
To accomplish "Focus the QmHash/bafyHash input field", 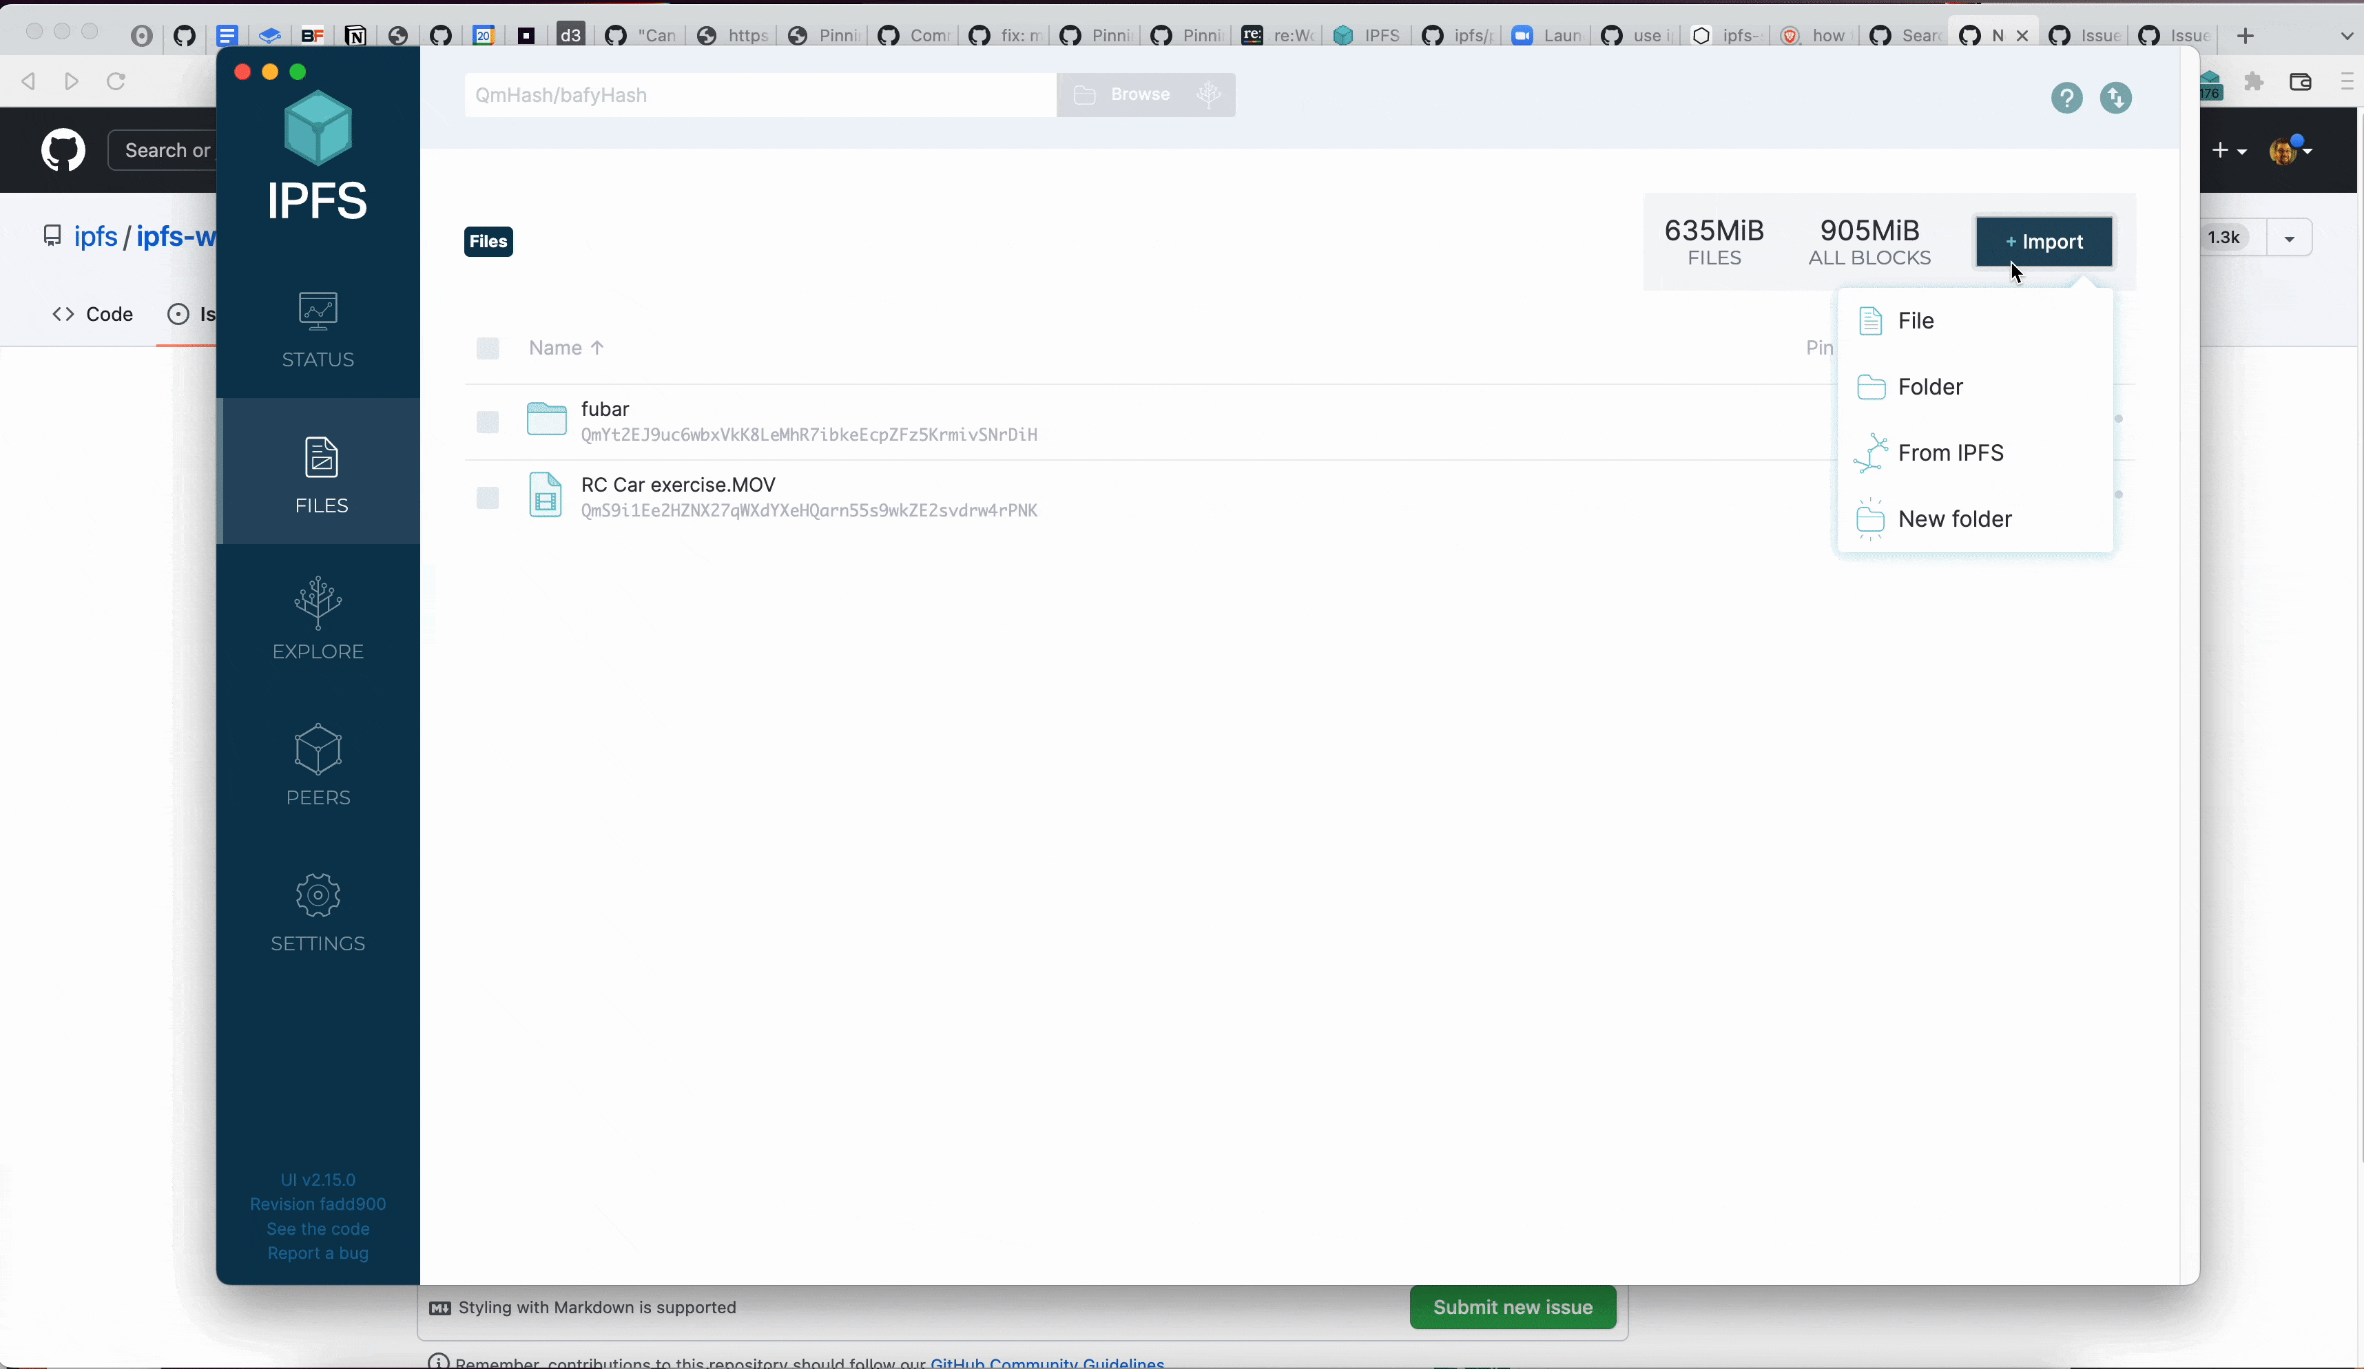I will point(760,95).
